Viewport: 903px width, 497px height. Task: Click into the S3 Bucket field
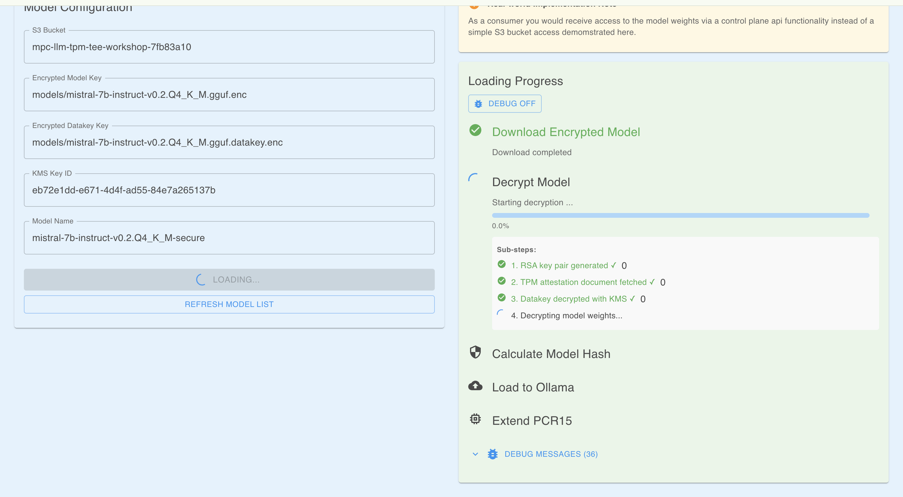pos(229,47)
